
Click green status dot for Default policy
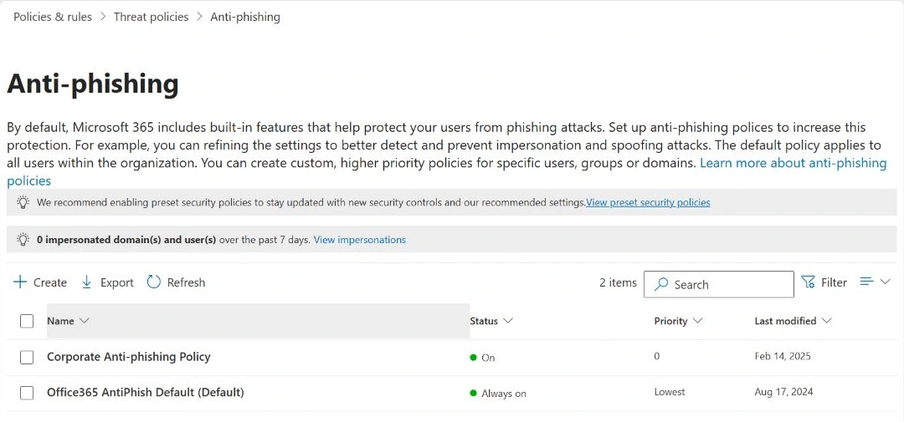tap(473, 394)
